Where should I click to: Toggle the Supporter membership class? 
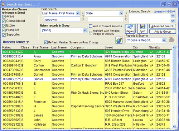click(x=4, y=35)
